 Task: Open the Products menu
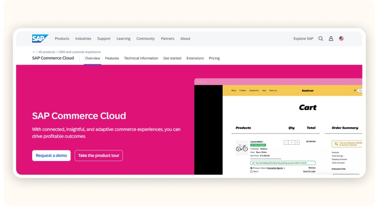pyautogui.click(x=62, y=39)
